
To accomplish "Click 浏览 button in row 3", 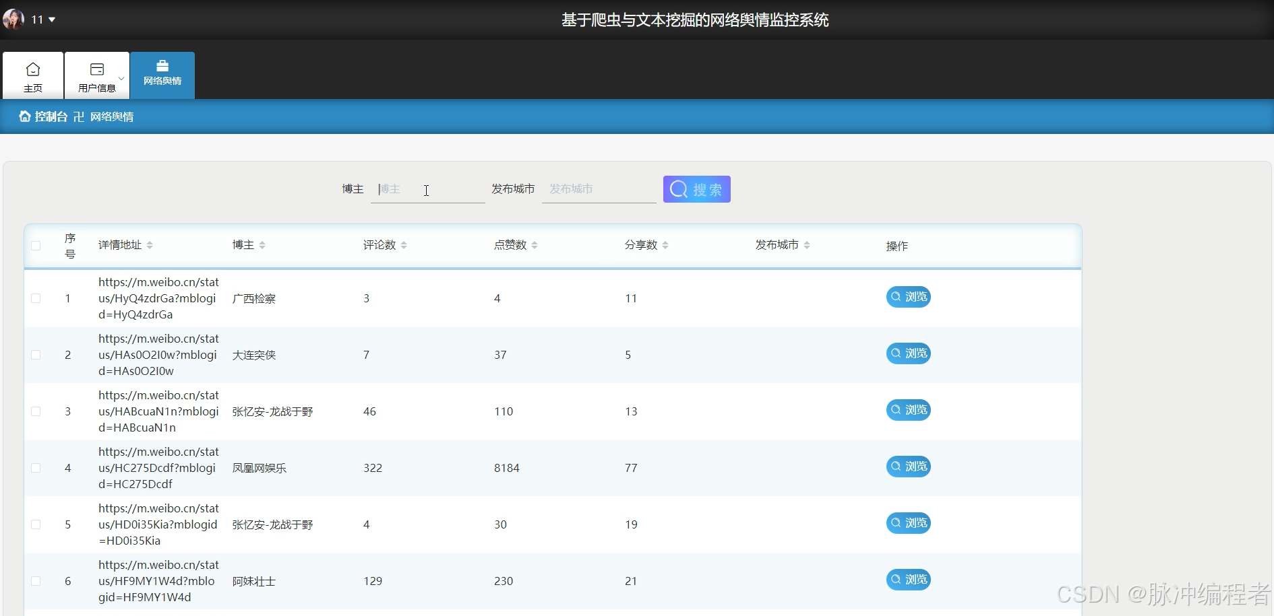I will point(909,410).
